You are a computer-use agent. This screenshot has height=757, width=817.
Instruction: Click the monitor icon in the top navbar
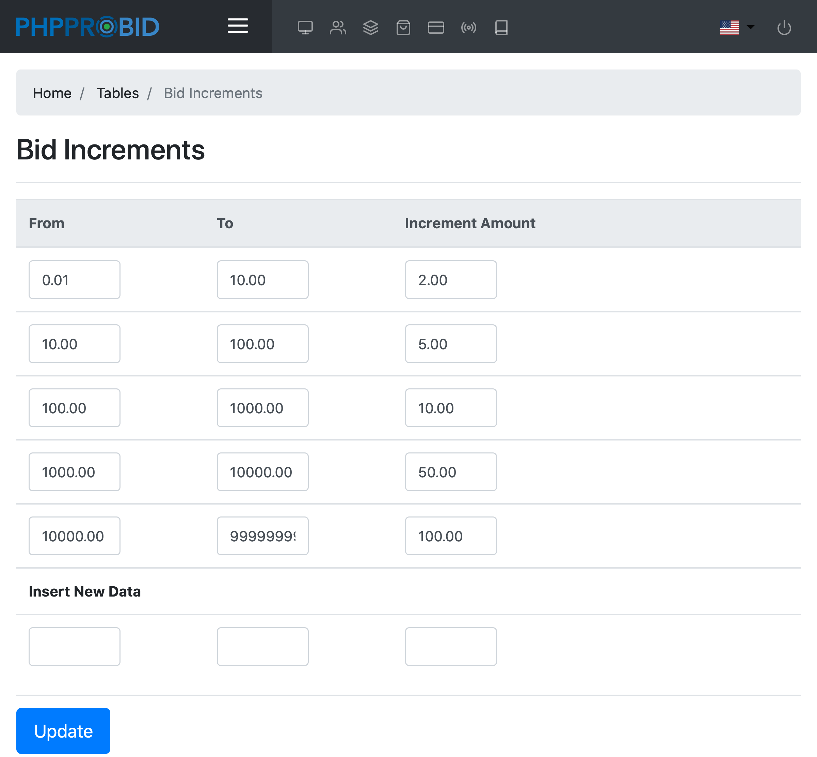[305, 28]
